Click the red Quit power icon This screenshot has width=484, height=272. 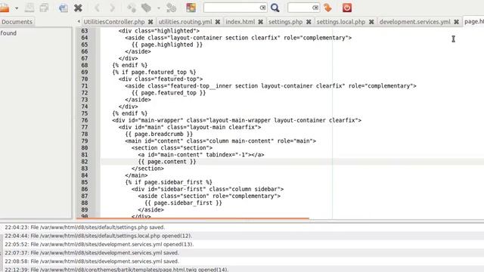coord(347,8)
